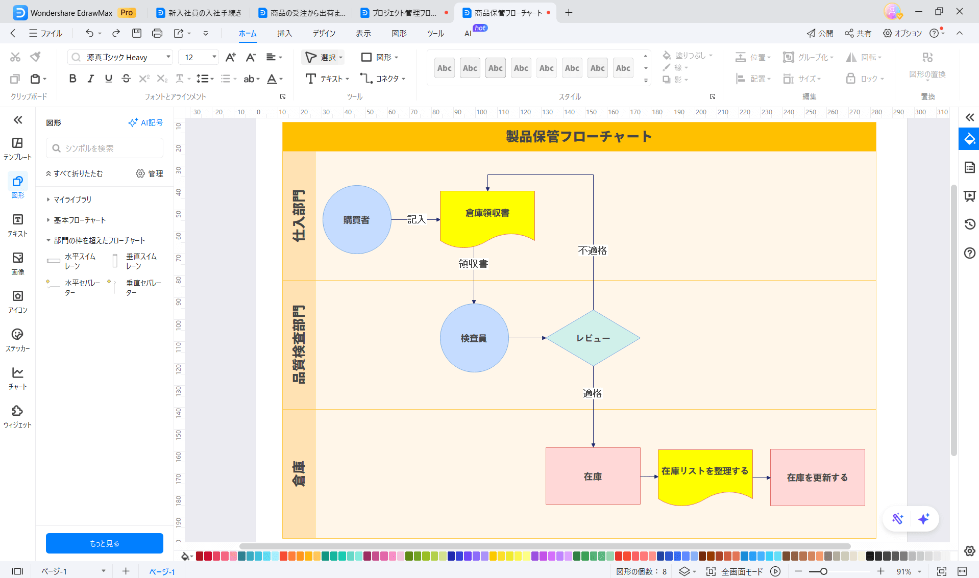Click the Format Painter brush icon
Screen dimensions: 979x578
point(35,57)
